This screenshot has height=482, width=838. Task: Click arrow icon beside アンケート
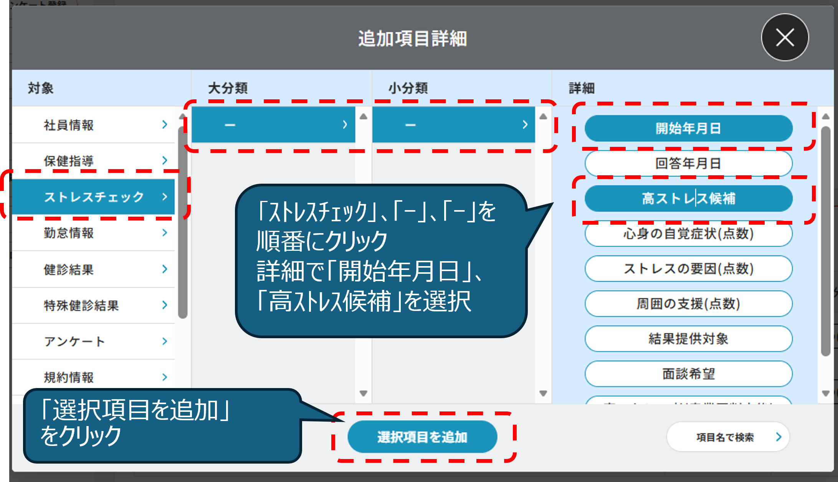165,341
